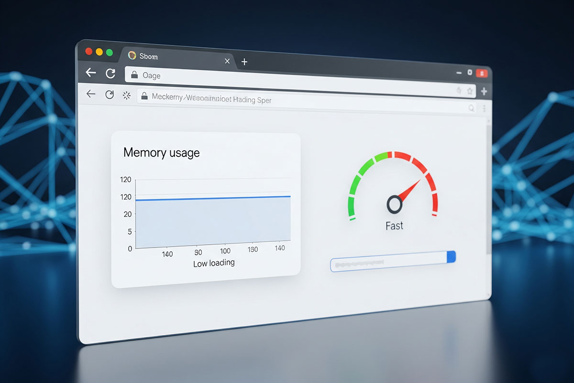Open a new tab beside the Sbom tab
Viewport: 574px width, 383px height.
click(x=244, y=62)
